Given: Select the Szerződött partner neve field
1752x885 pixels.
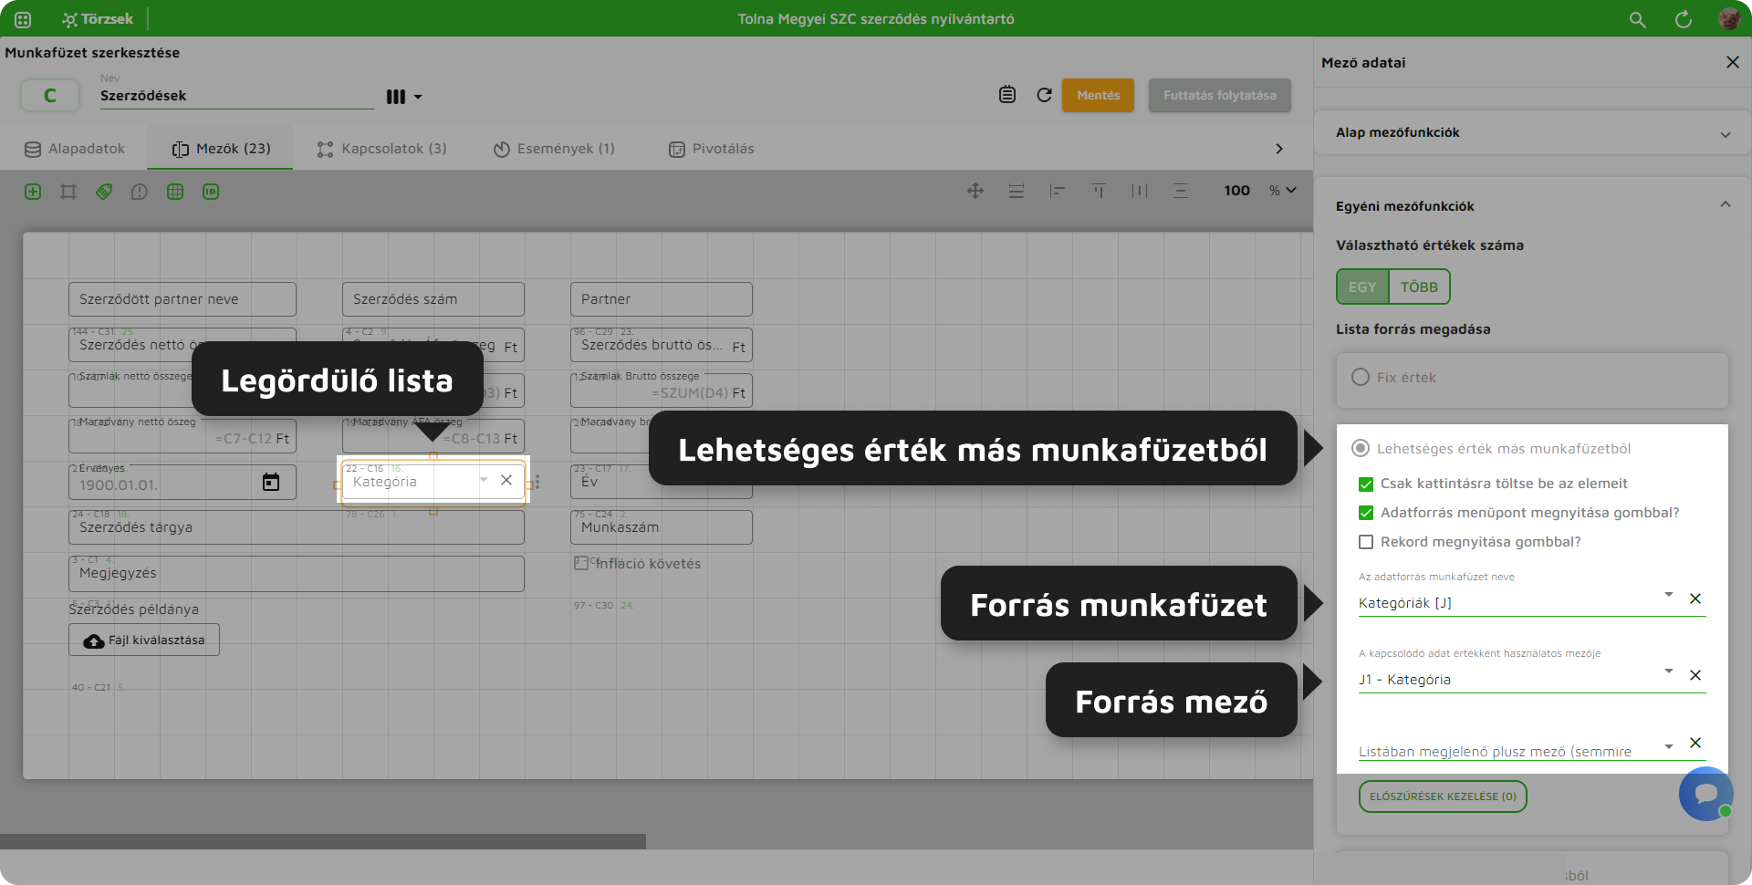Looking at the screenshot, I should [x=182, y=299].
